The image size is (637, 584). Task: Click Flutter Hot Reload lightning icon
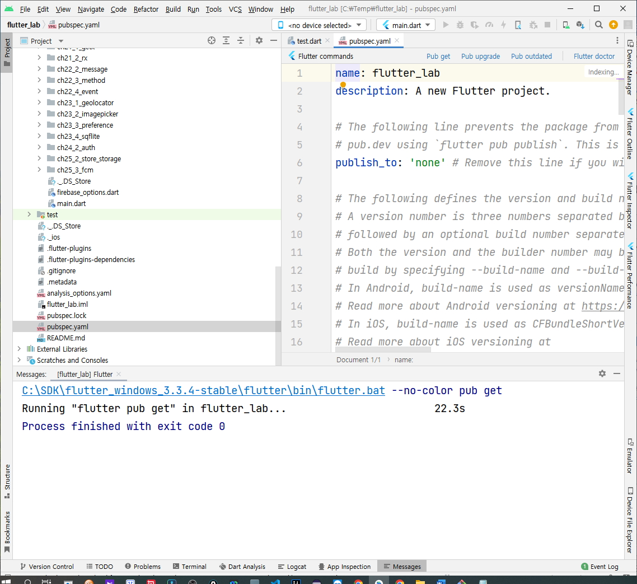[503, 25]
